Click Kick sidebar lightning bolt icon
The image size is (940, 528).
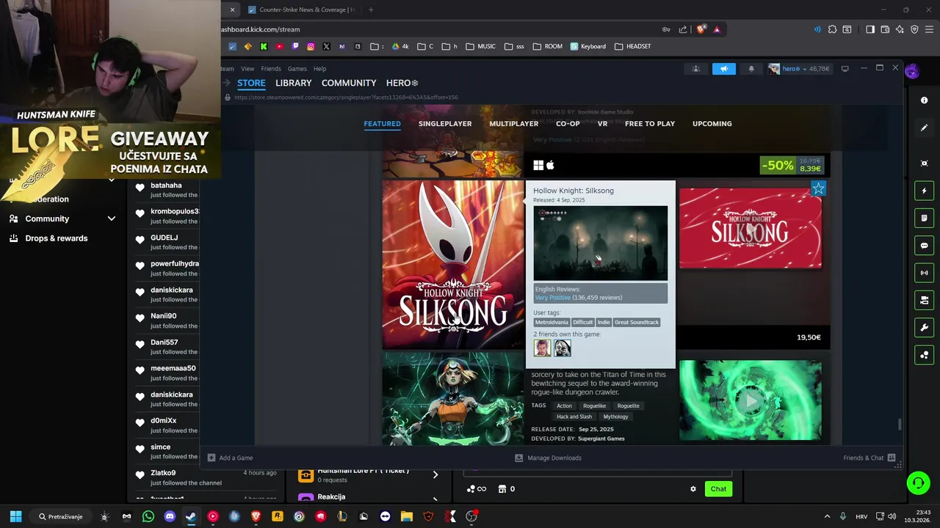click(924, 191)
